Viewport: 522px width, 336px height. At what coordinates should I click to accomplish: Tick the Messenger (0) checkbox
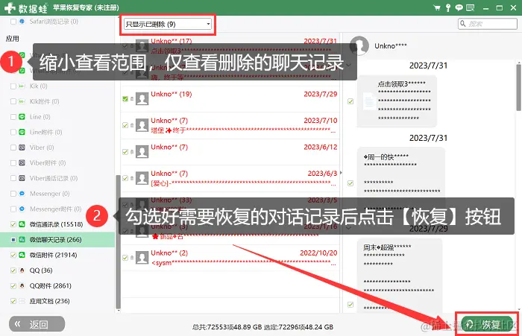click(x=13, y=194)
